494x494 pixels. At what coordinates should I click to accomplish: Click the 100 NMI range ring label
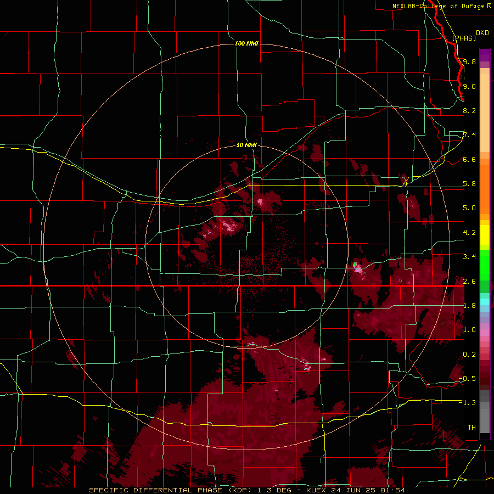click(246, 43)
